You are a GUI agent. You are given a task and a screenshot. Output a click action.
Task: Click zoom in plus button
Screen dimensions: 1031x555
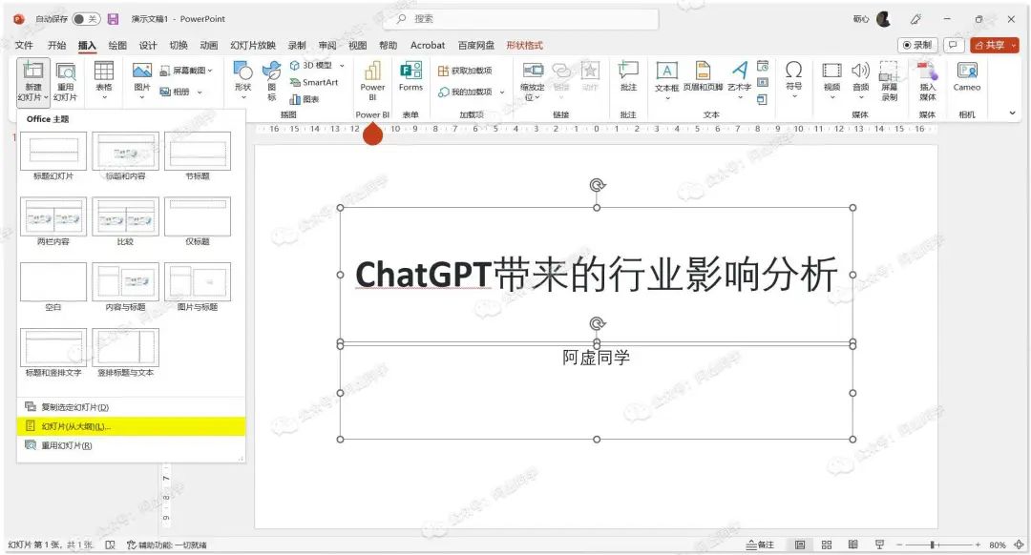coord(978,545)
